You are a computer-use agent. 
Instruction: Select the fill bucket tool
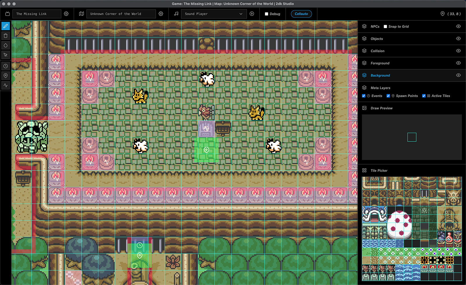point(6,45)
